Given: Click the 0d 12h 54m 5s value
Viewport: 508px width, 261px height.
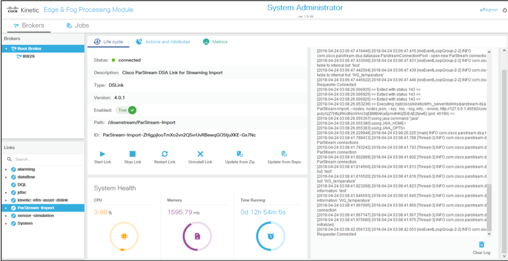Looking at the screenshot, I should pyautogui.click(x=263, y=212).
